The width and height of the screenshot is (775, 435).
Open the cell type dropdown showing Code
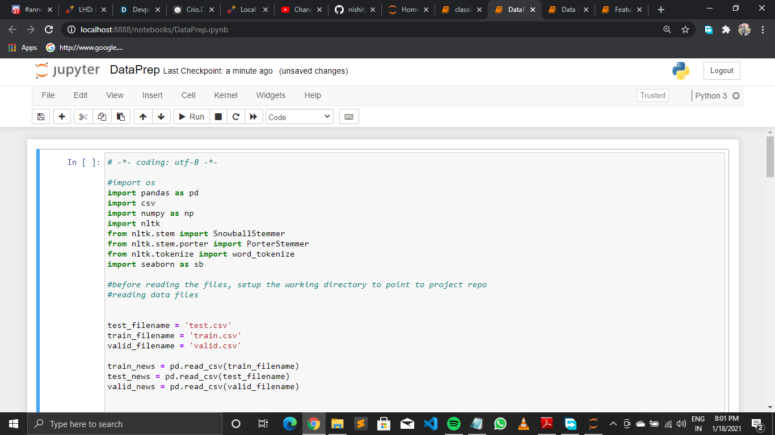tap(299, 117)
